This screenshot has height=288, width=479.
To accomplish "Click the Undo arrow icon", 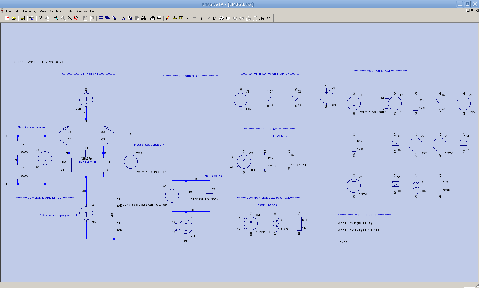I will point(235,18).
